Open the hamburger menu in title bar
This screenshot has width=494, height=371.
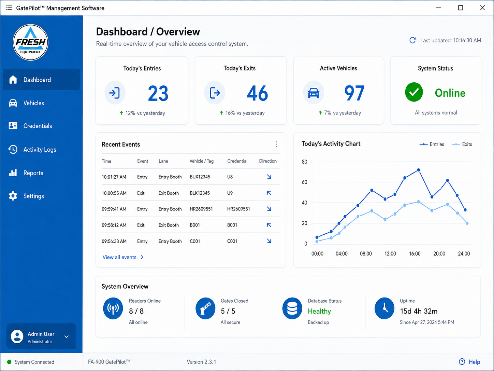click(x=9, y=8)
